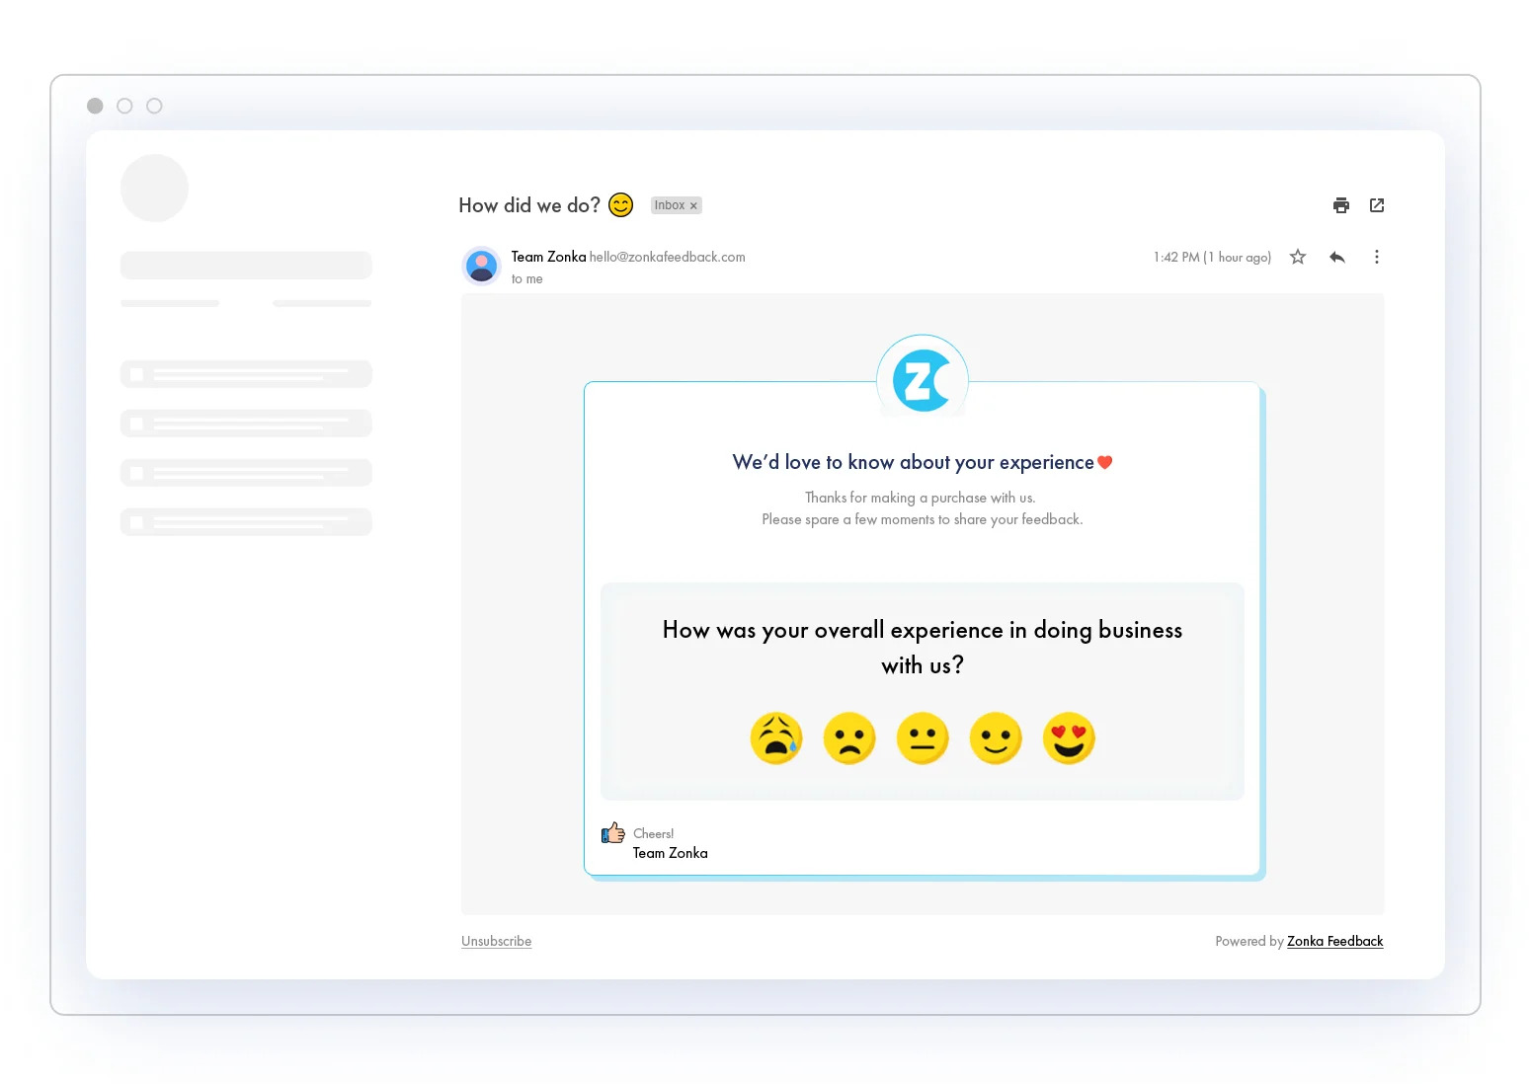Click the Zonka logo above the survey

tap(922, 378)
